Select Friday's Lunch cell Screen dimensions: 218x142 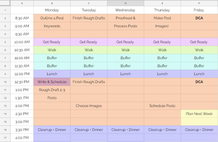[x=199, y=74]
